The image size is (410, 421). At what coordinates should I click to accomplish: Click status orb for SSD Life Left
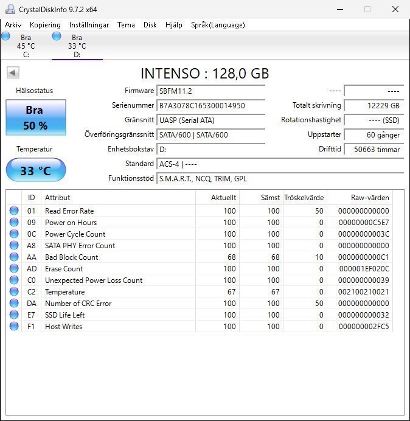(14, 315)
